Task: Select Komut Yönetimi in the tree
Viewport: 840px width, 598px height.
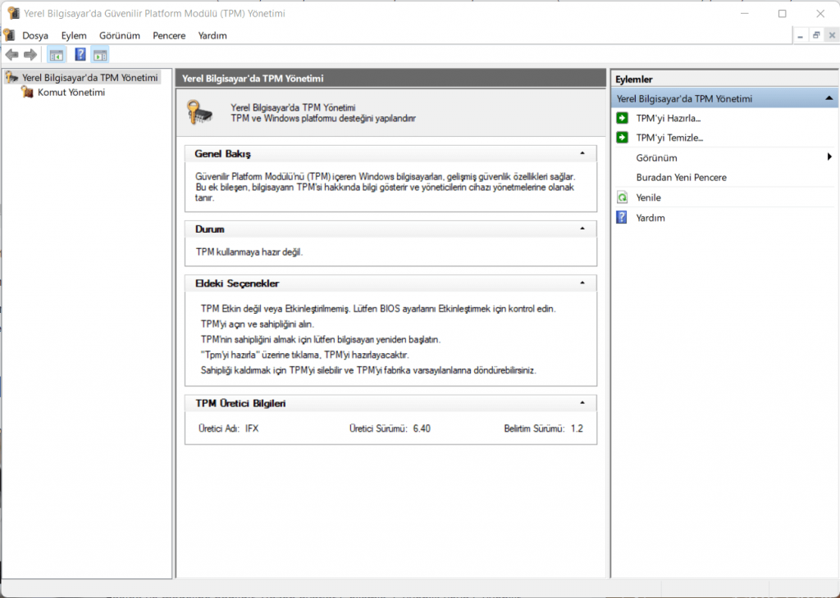Action: (x=71, y=93)
